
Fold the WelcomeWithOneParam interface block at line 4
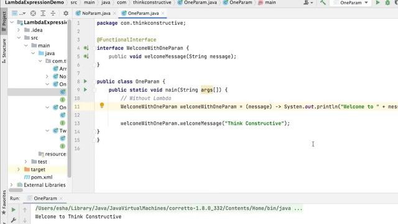click(95, 48)
